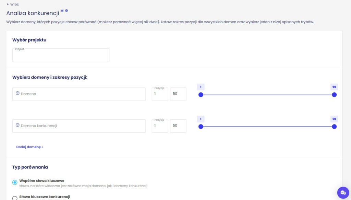Click left slider handle of first domain range
The image size is (351, 200).
click(201, 95)
